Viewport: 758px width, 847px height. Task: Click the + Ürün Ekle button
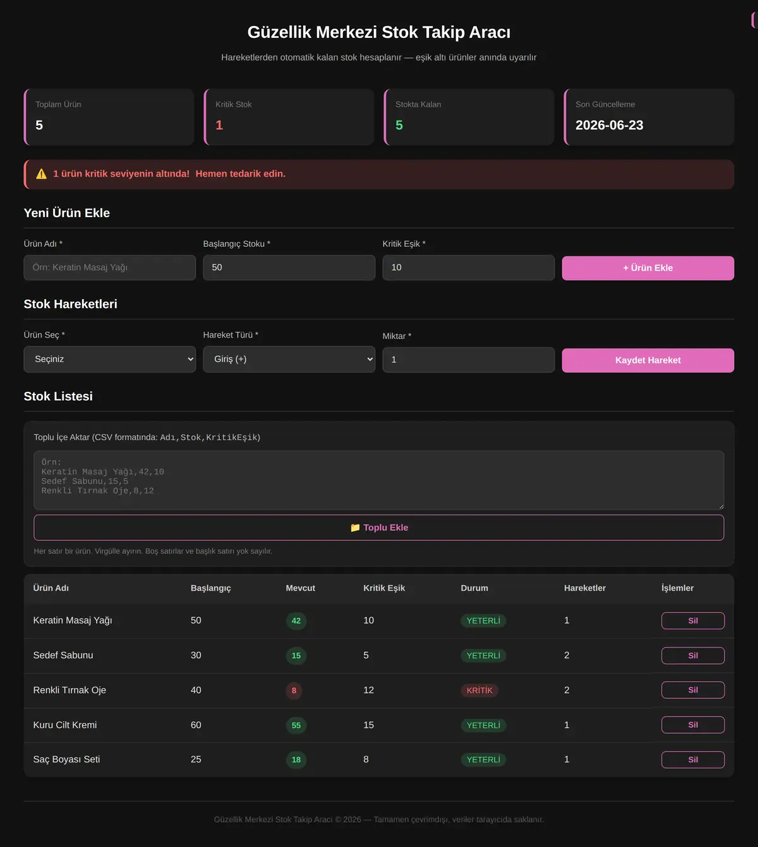tap(648, 268)
